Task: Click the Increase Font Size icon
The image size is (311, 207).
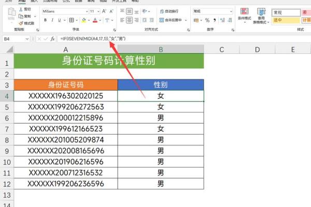Action: (104, 11)
